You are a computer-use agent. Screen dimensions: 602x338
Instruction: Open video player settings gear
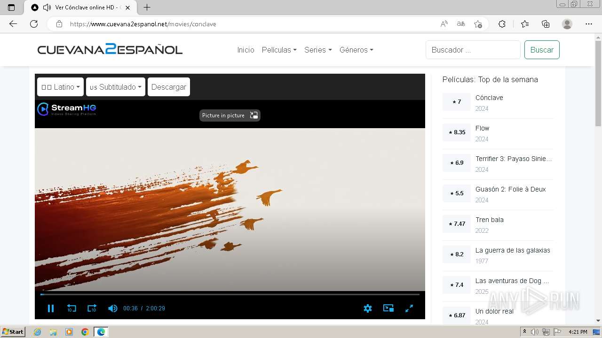point(368,308)
